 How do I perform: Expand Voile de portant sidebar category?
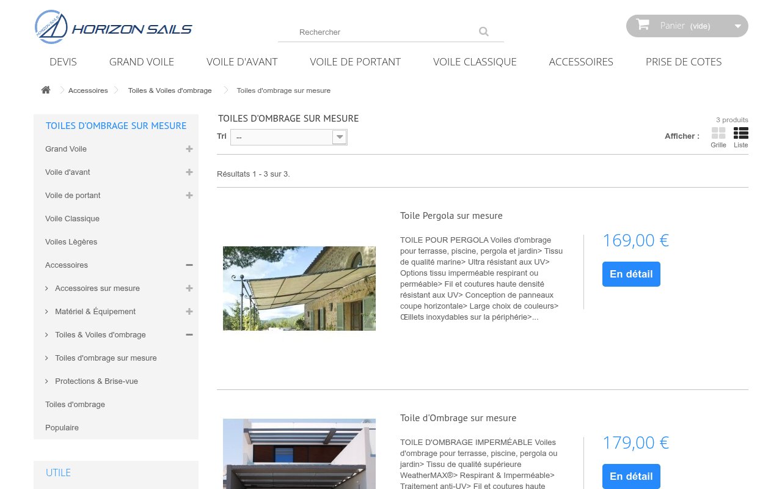(189, 196)
